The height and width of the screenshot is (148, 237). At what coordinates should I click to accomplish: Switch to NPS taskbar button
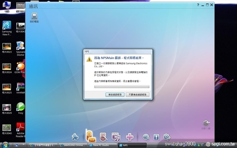[132, 145]
